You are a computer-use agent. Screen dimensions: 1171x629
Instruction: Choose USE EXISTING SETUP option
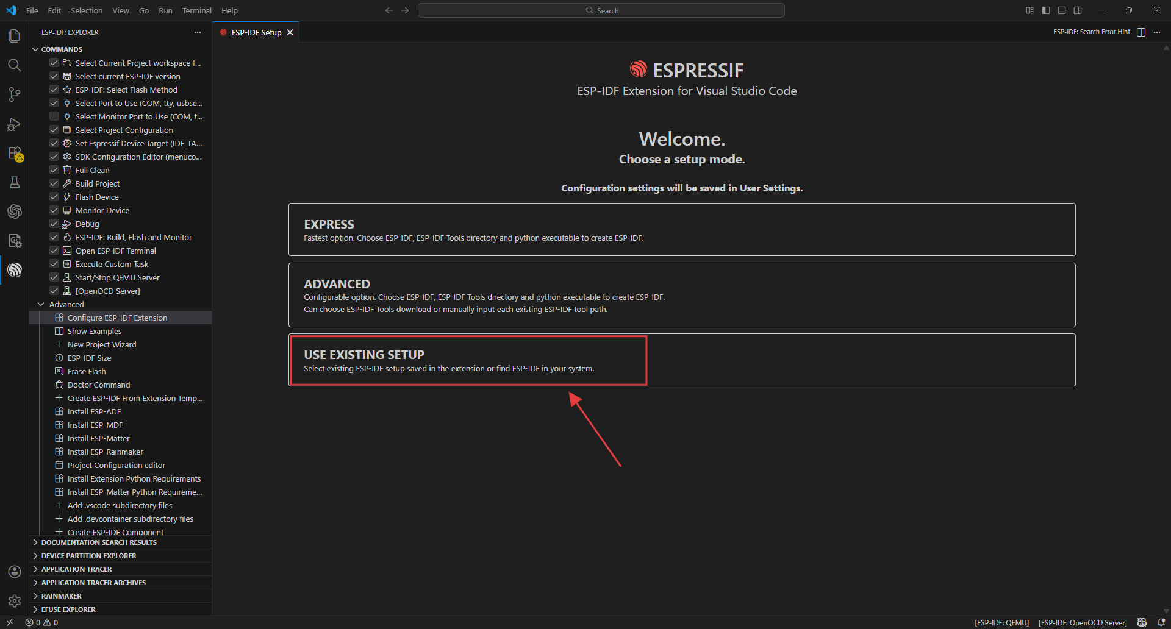[x=682, y=360]
